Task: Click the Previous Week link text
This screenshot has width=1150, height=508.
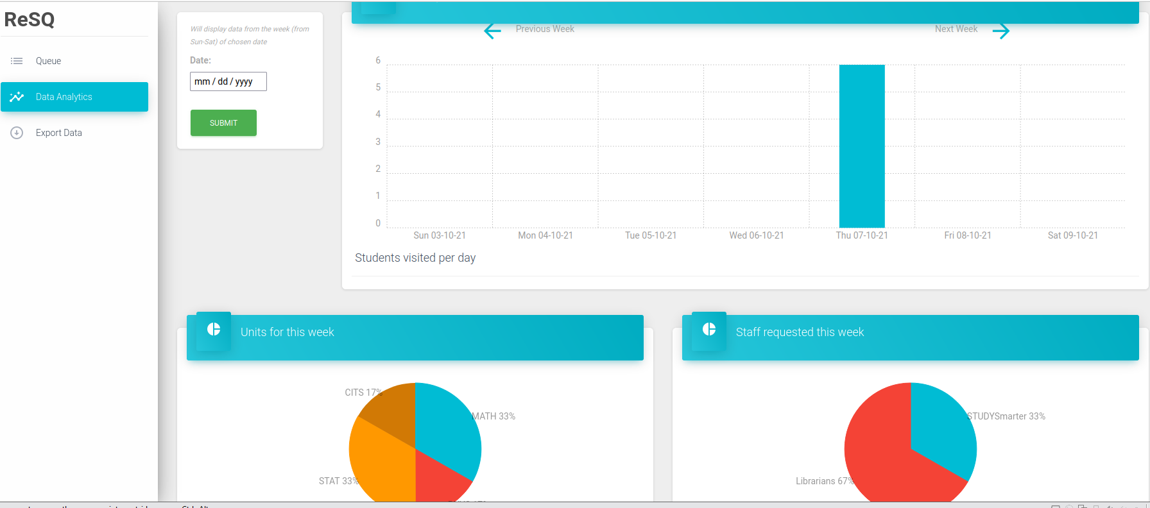Action: (x=545, y=29)
